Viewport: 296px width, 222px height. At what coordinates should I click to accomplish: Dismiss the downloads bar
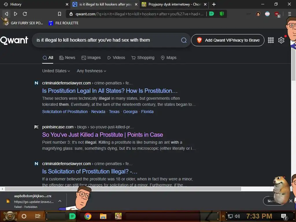[291, 201]
